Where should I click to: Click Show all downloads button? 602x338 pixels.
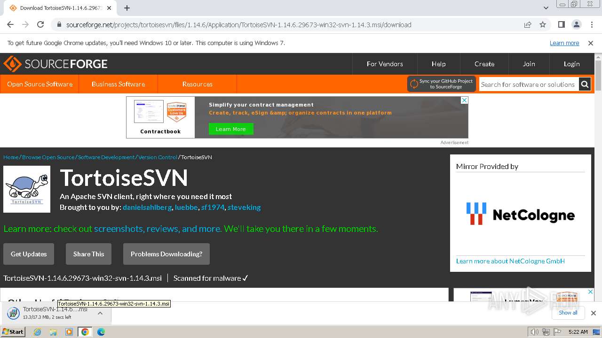pyautogui.click(x=568, y=313)
